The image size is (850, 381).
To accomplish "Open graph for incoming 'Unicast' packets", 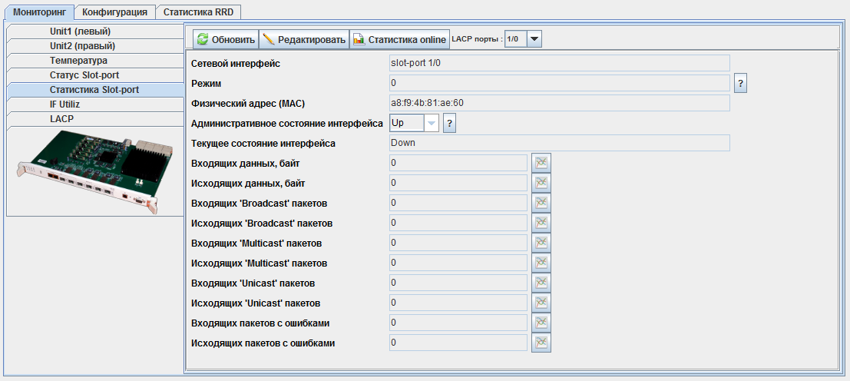I will [x=541, y=283].
